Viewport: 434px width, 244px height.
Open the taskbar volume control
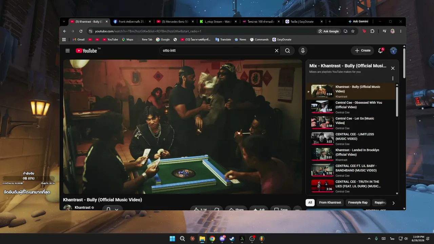tap(406, 239)
